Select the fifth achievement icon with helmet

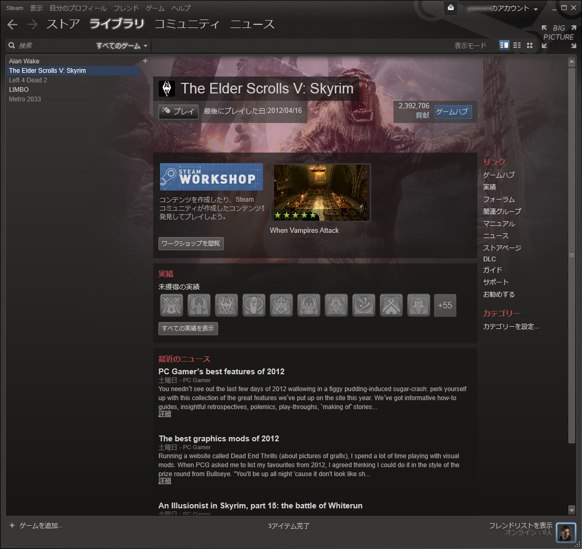281,305
